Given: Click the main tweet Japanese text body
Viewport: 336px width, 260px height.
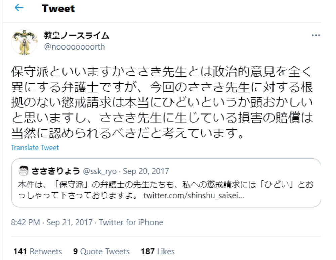Looking at the screenshot, I should coord(162,102).
